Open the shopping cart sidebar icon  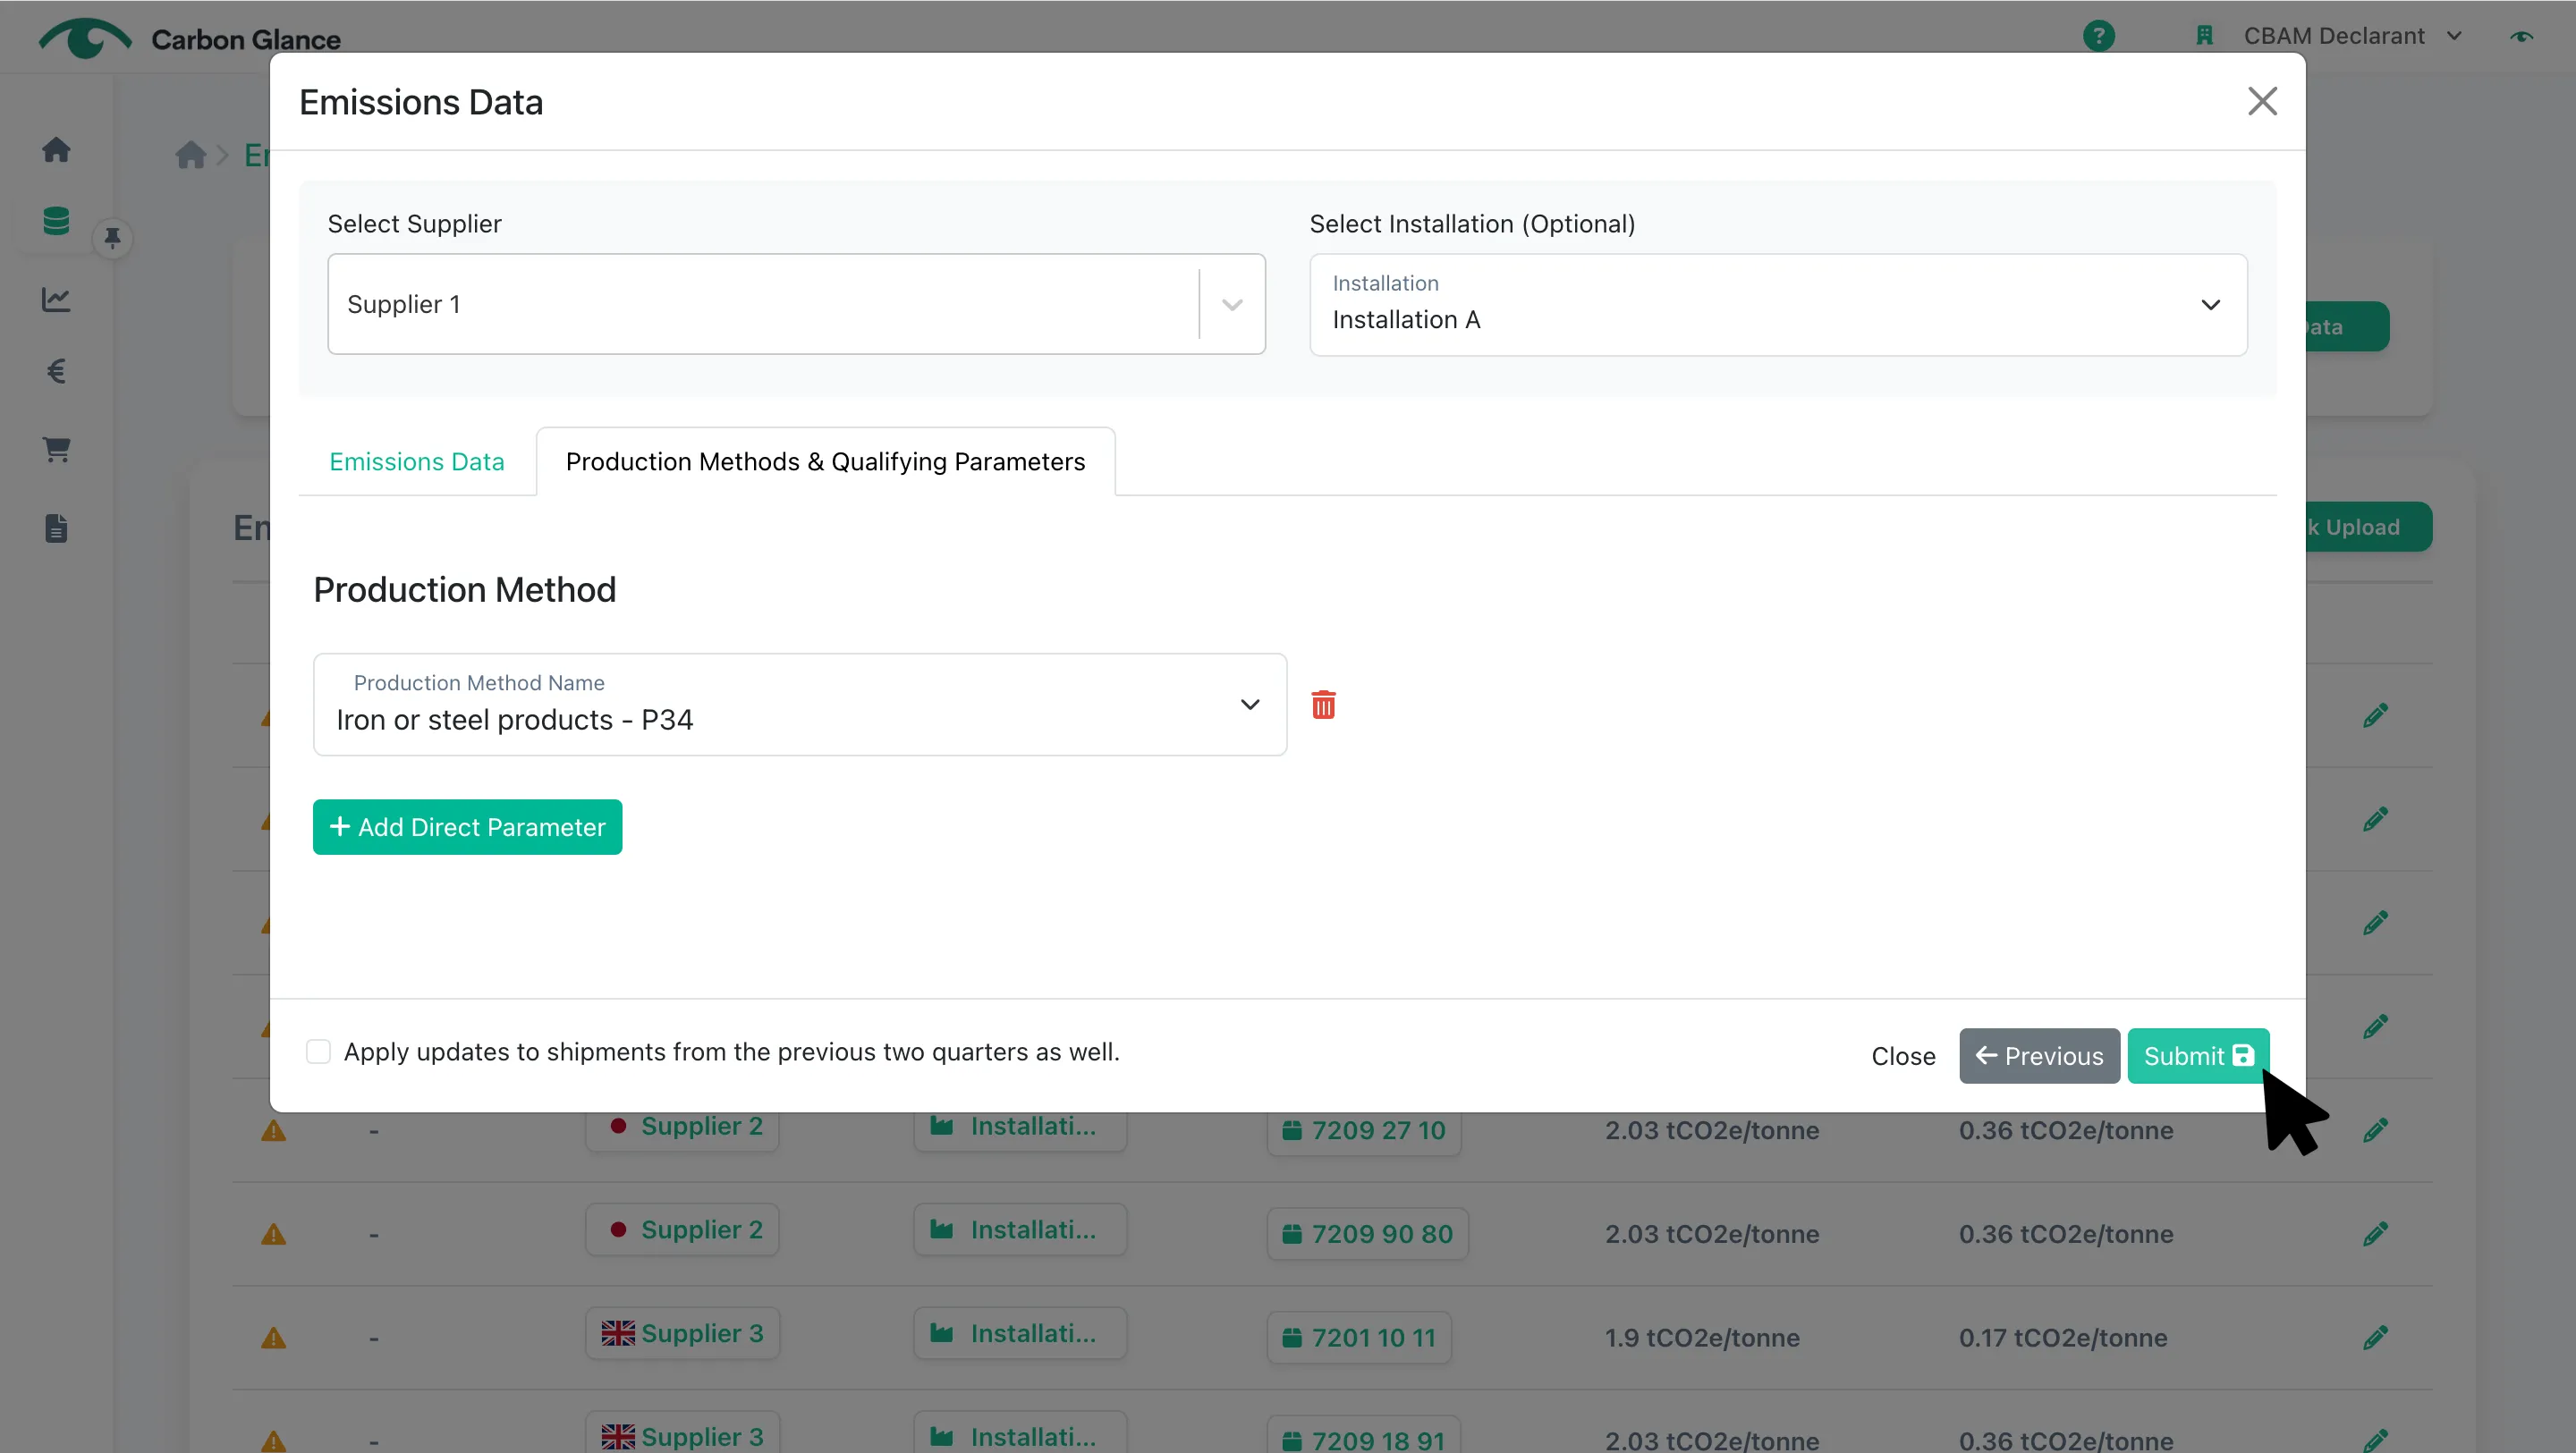pos(56,450)
